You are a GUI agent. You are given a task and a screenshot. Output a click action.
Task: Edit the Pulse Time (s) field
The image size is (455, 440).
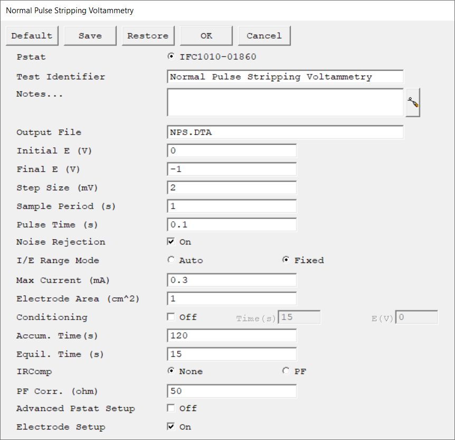pos(232,224)
